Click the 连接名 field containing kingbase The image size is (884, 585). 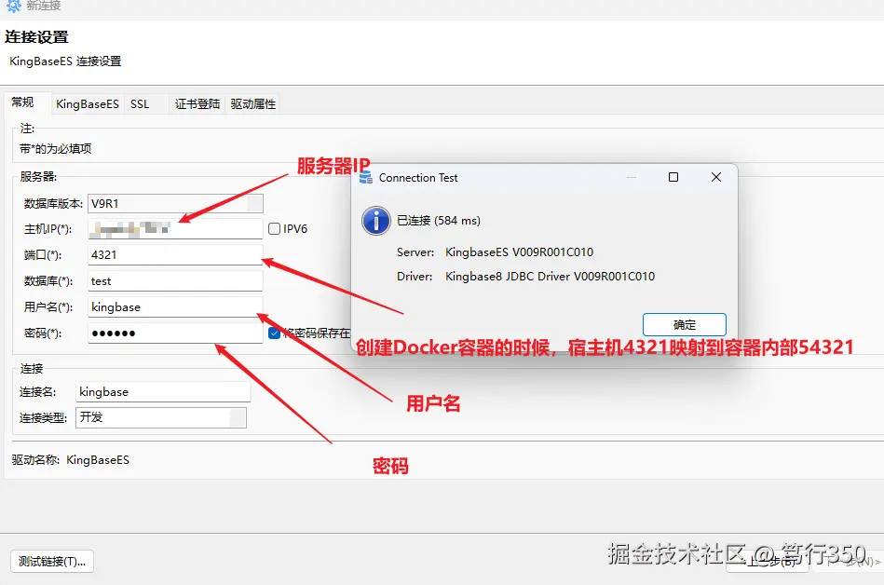tap(163, 391)
